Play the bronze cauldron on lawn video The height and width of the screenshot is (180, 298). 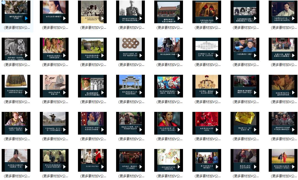click(x=102, y=55)
